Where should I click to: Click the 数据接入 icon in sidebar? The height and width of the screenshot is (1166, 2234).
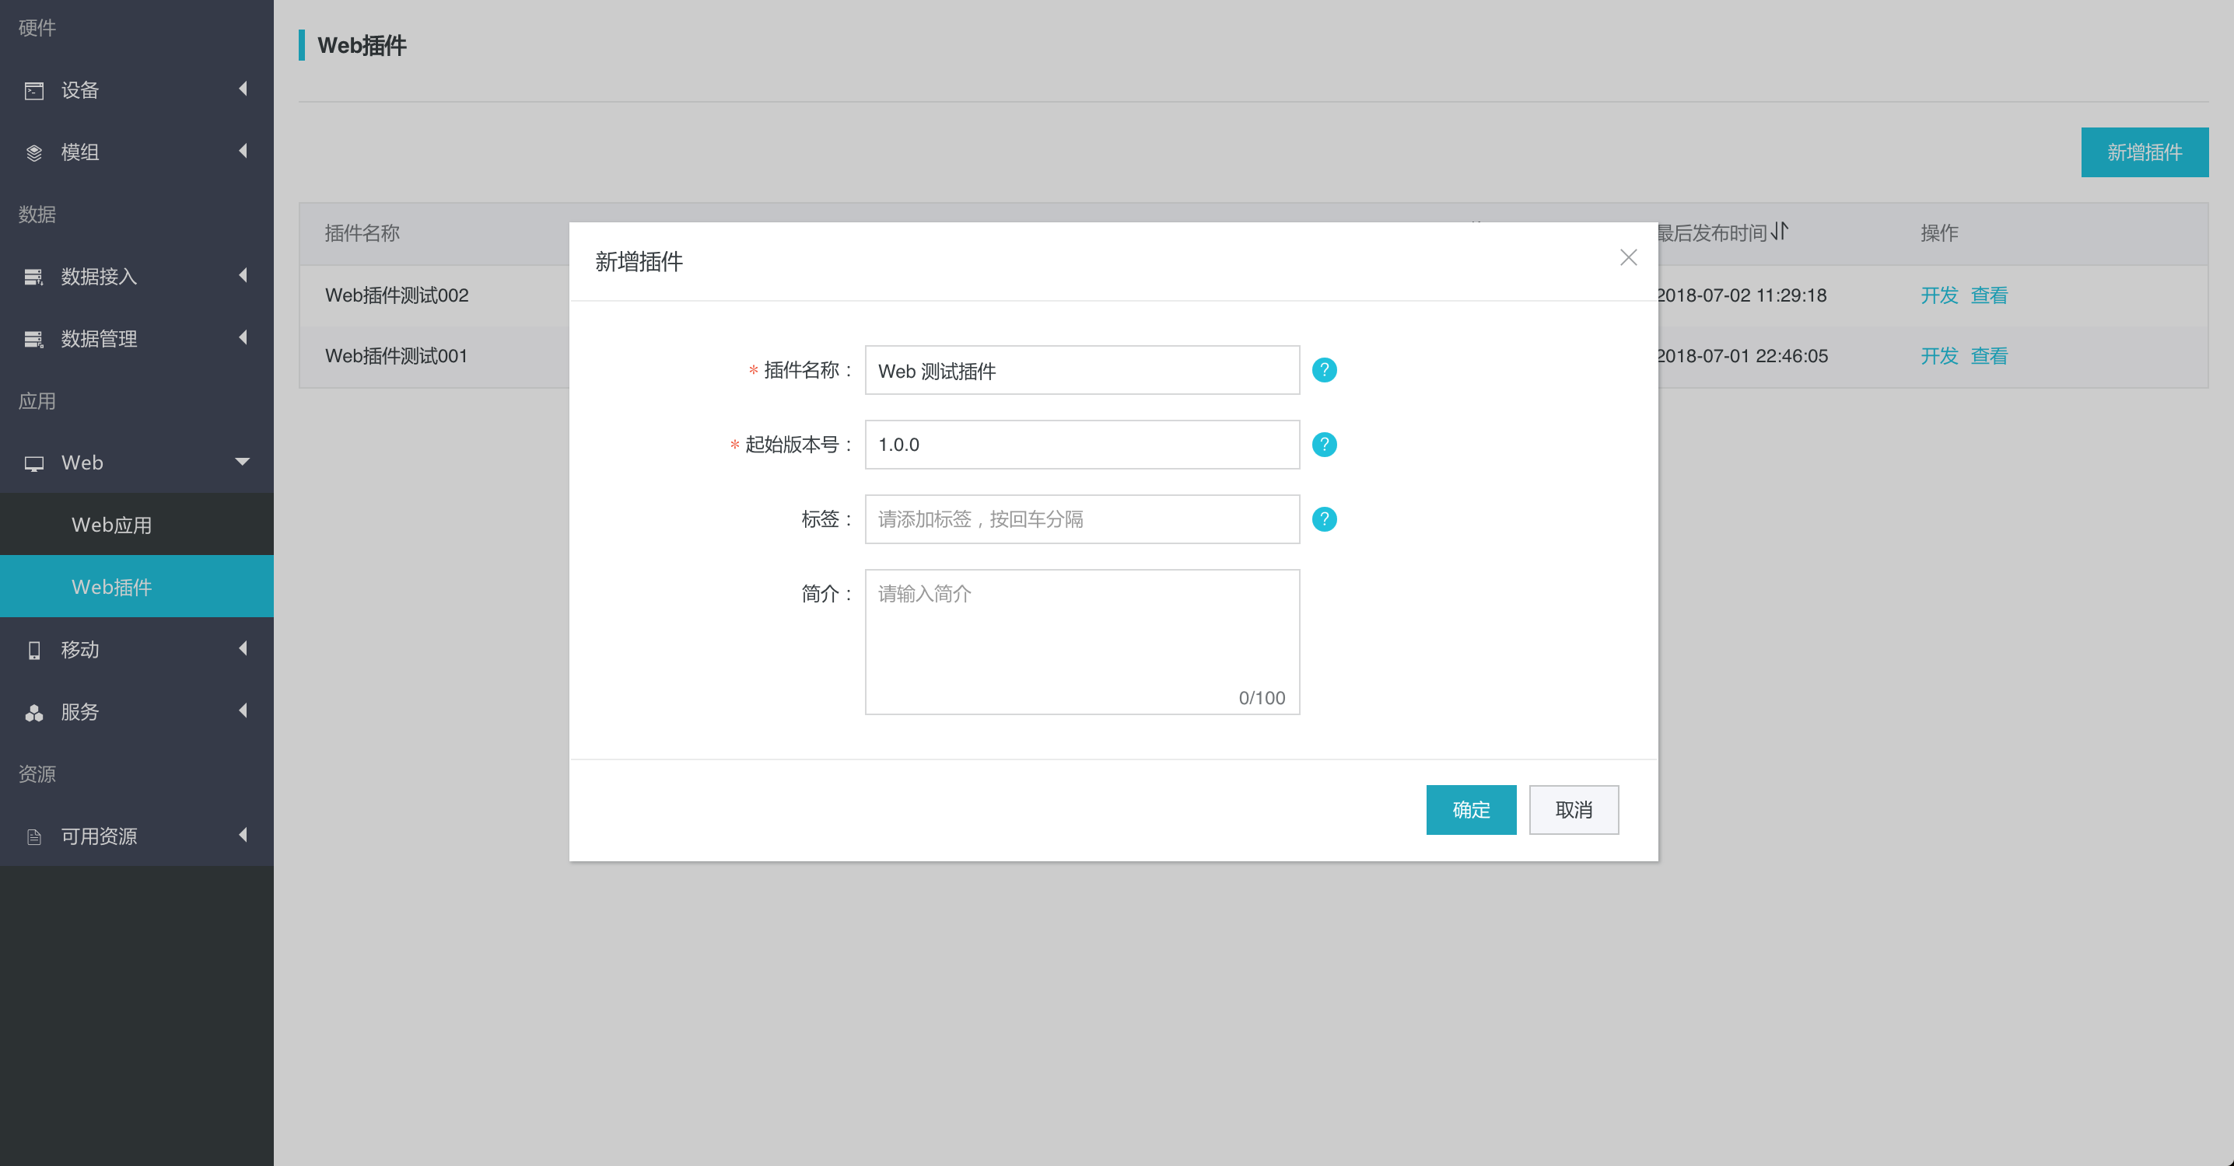(33, 277)
